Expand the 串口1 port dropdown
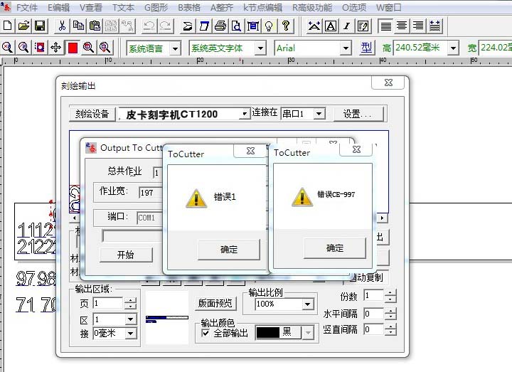The height and width of the screenshot is (372, 512). [x=319, y=114]
